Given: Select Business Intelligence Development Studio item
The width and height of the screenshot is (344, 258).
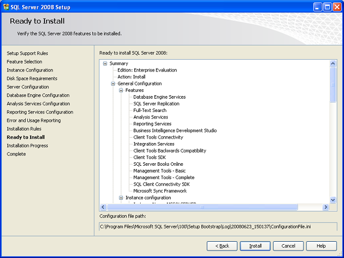Looking at the screenshot, I should pos(175,131).
